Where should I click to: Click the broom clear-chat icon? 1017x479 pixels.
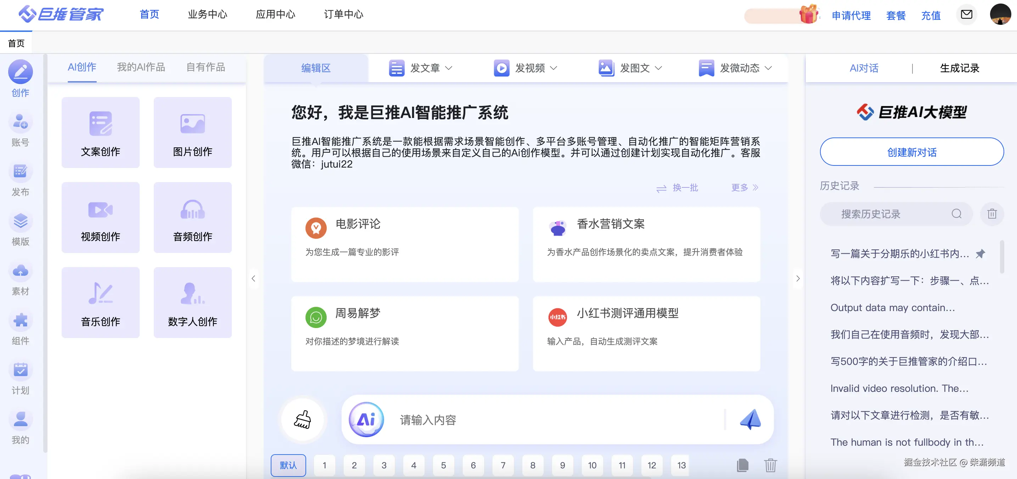tap(302, 419)
